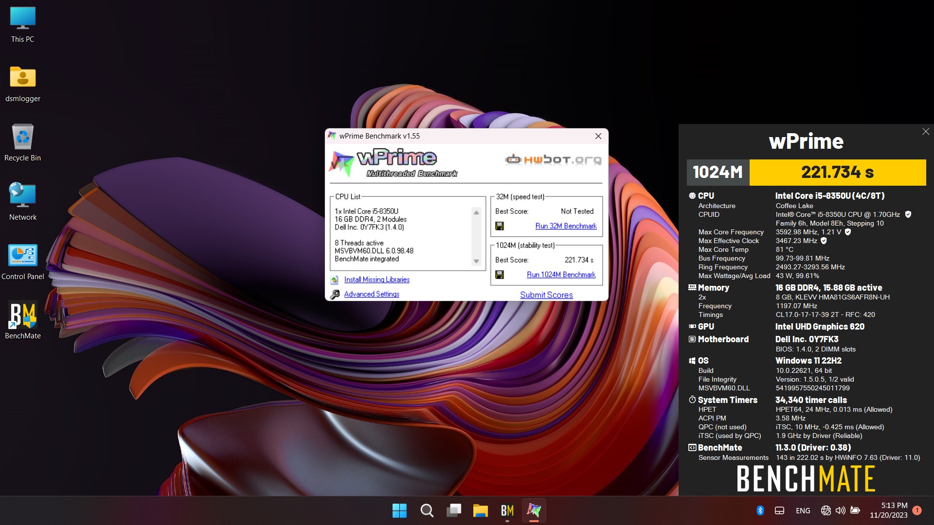Click BenchMate taskbar icon

507,510
